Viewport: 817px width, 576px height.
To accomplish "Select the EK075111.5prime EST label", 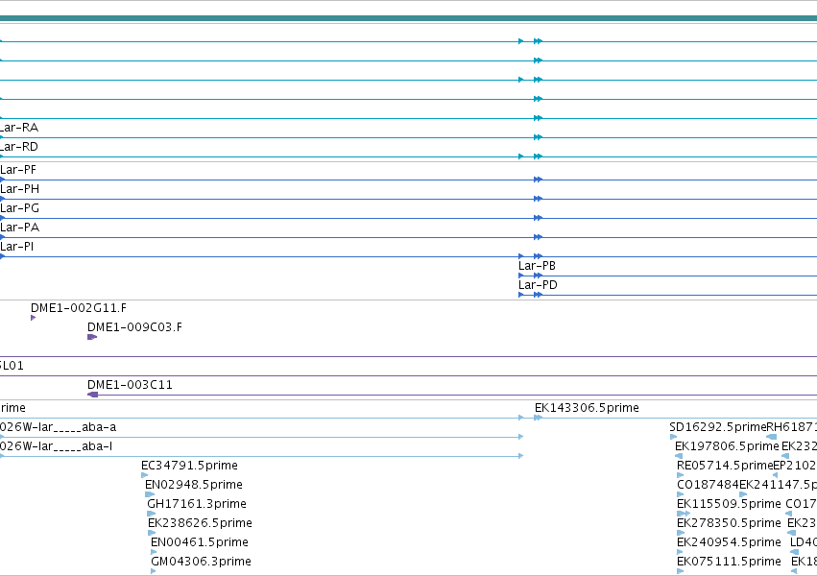I will (729, 562).
